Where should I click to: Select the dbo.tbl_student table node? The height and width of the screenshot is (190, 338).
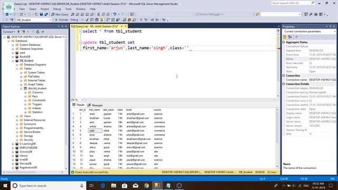tap(37, 89)
